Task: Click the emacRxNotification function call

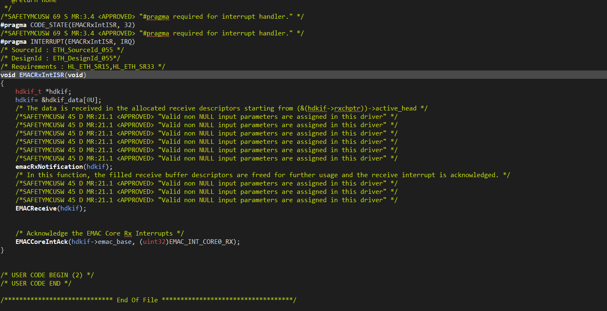Action: [x=49, y=167]
